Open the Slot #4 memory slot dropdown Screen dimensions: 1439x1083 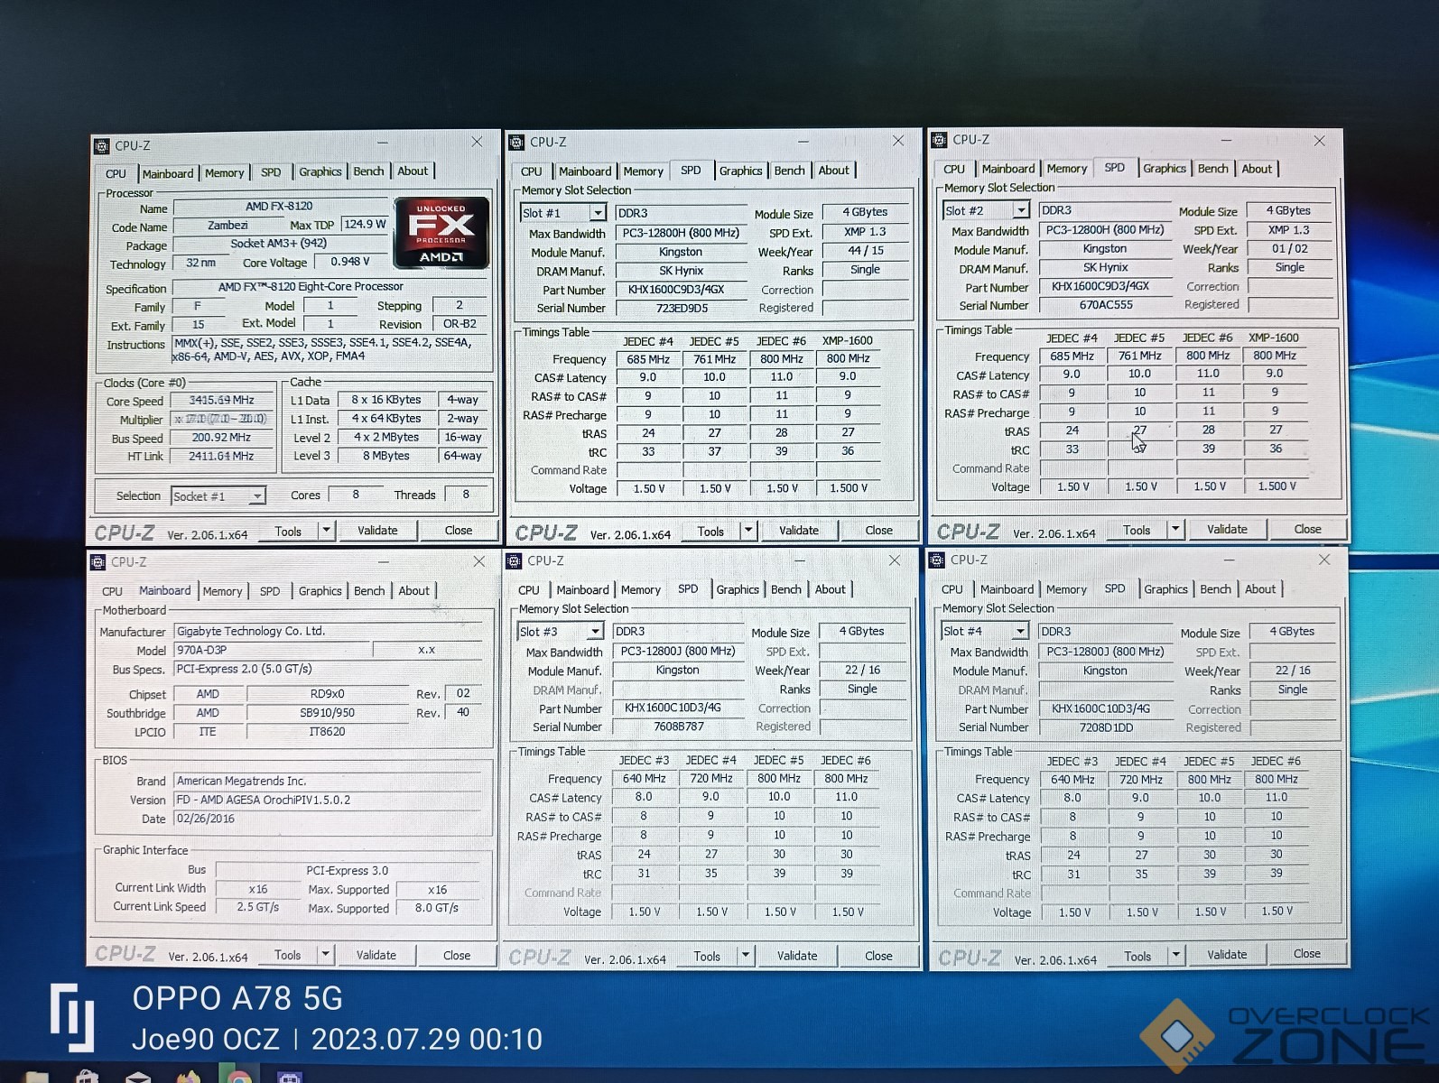click(x=1020, y=631)
